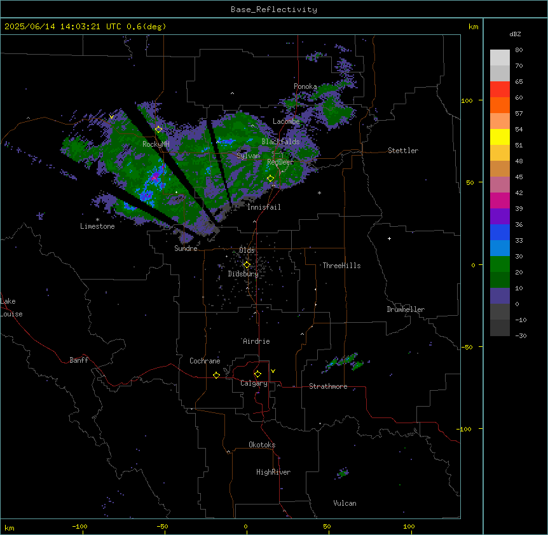Click the Vulcan town label

[345, 503]
